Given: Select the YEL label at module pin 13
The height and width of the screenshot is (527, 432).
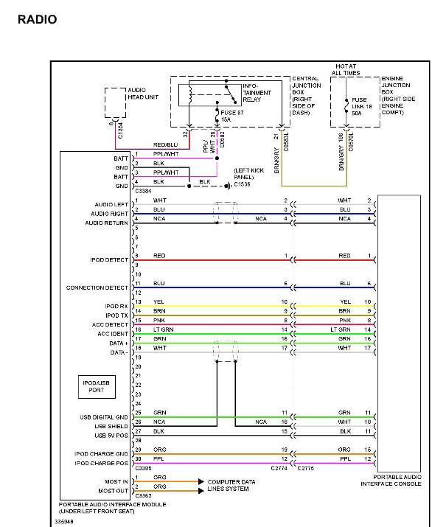Looking at the screenshot, I should pyautogui.click(x=158, y=301).
